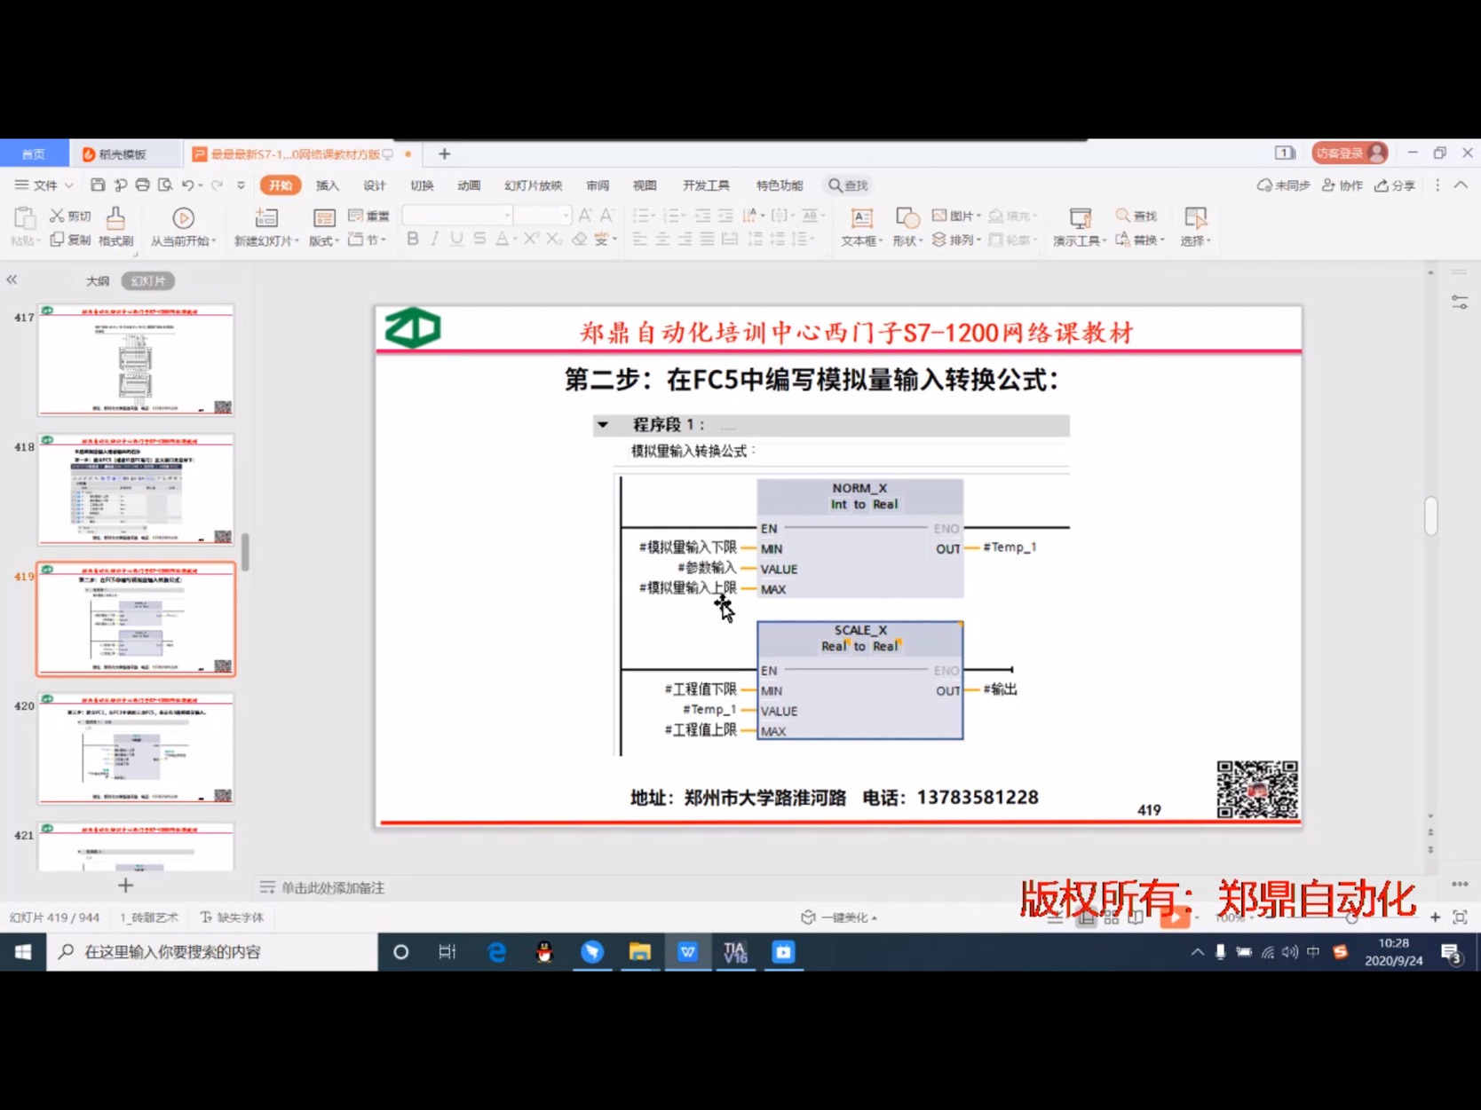The image size is (1481, 1110).
Task: Open TIA Portal V16 from taskbar
Action: (x=735, y=952)
